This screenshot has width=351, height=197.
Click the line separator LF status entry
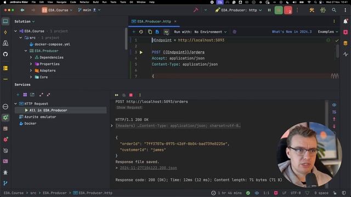(x=284, y=193)
